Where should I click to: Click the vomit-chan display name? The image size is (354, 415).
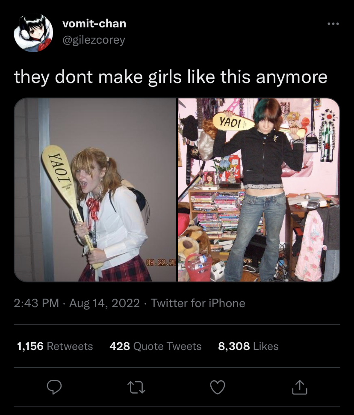coord(94,24)
